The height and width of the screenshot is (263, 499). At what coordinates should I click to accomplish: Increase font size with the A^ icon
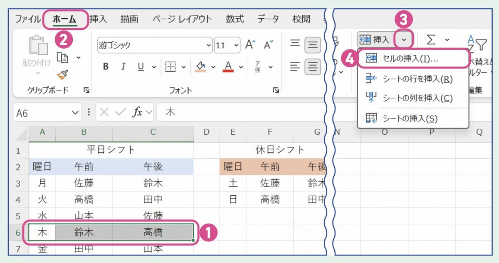click(x=250, y=45)
